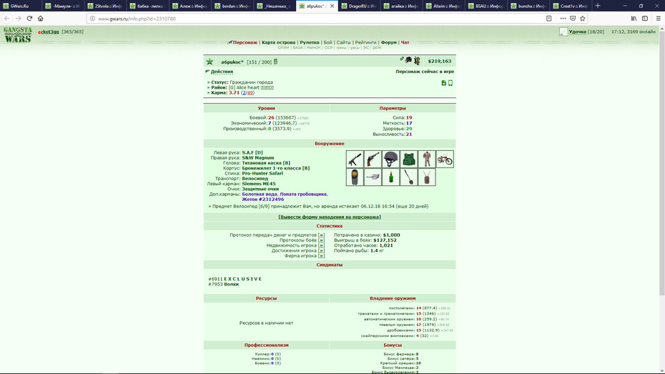Click the fishing rod icon next to Удочка

click(x=563, y=31)
